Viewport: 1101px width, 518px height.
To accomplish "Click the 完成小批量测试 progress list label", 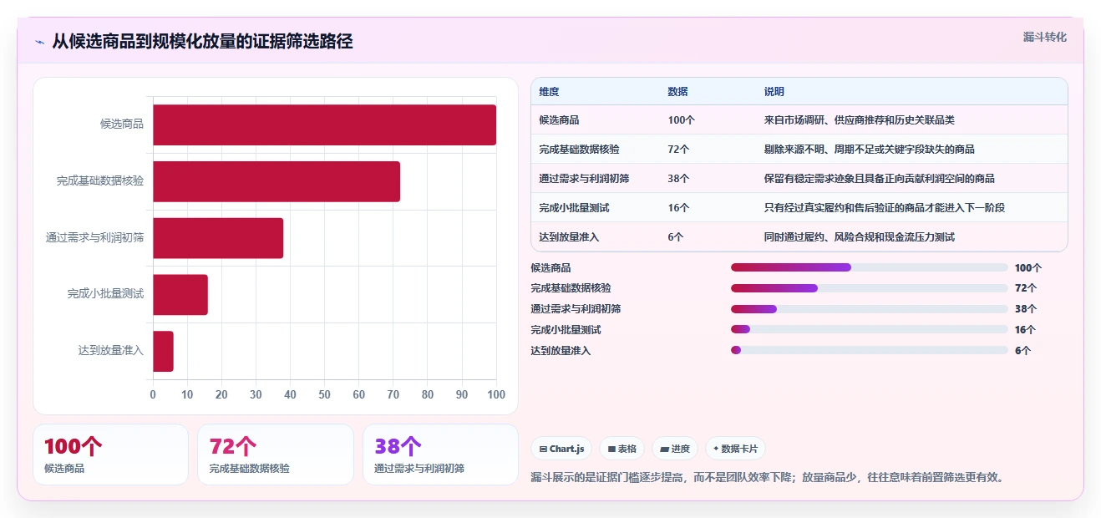I will click(x=566, y=330).
